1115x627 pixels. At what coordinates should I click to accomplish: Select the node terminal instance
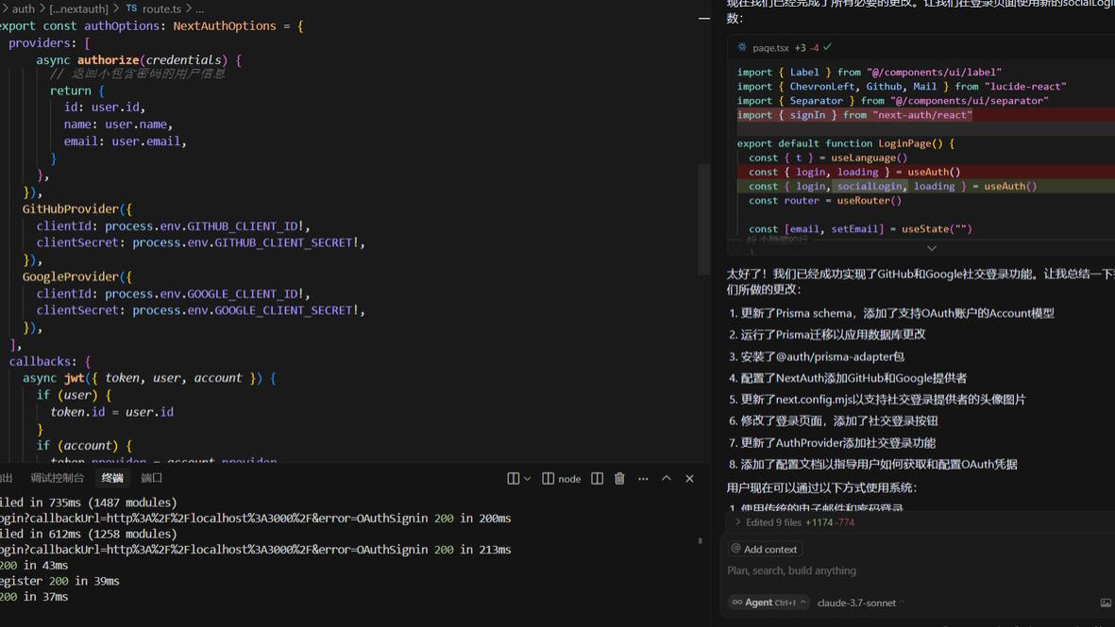pyautogui.click(x=562, y=479)
